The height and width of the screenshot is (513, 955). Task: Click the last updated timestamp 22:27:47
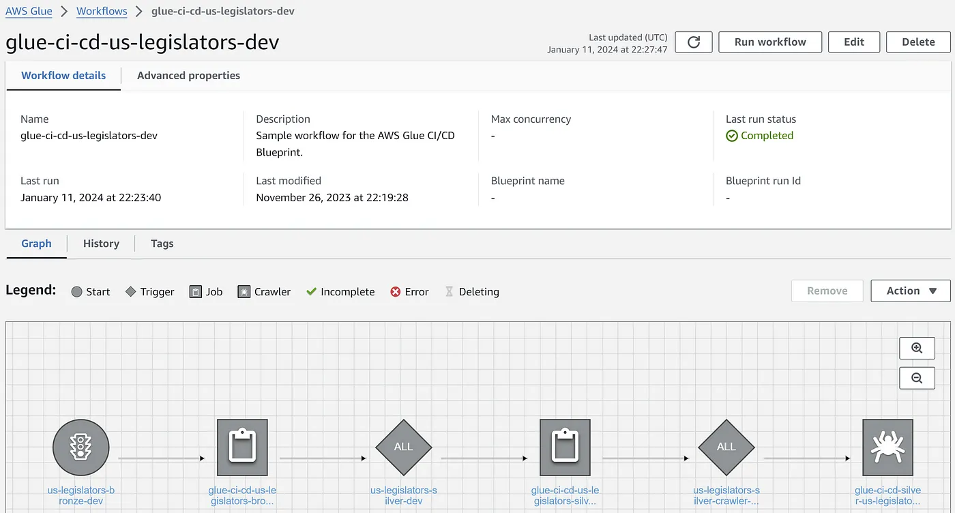coord(607,50)
